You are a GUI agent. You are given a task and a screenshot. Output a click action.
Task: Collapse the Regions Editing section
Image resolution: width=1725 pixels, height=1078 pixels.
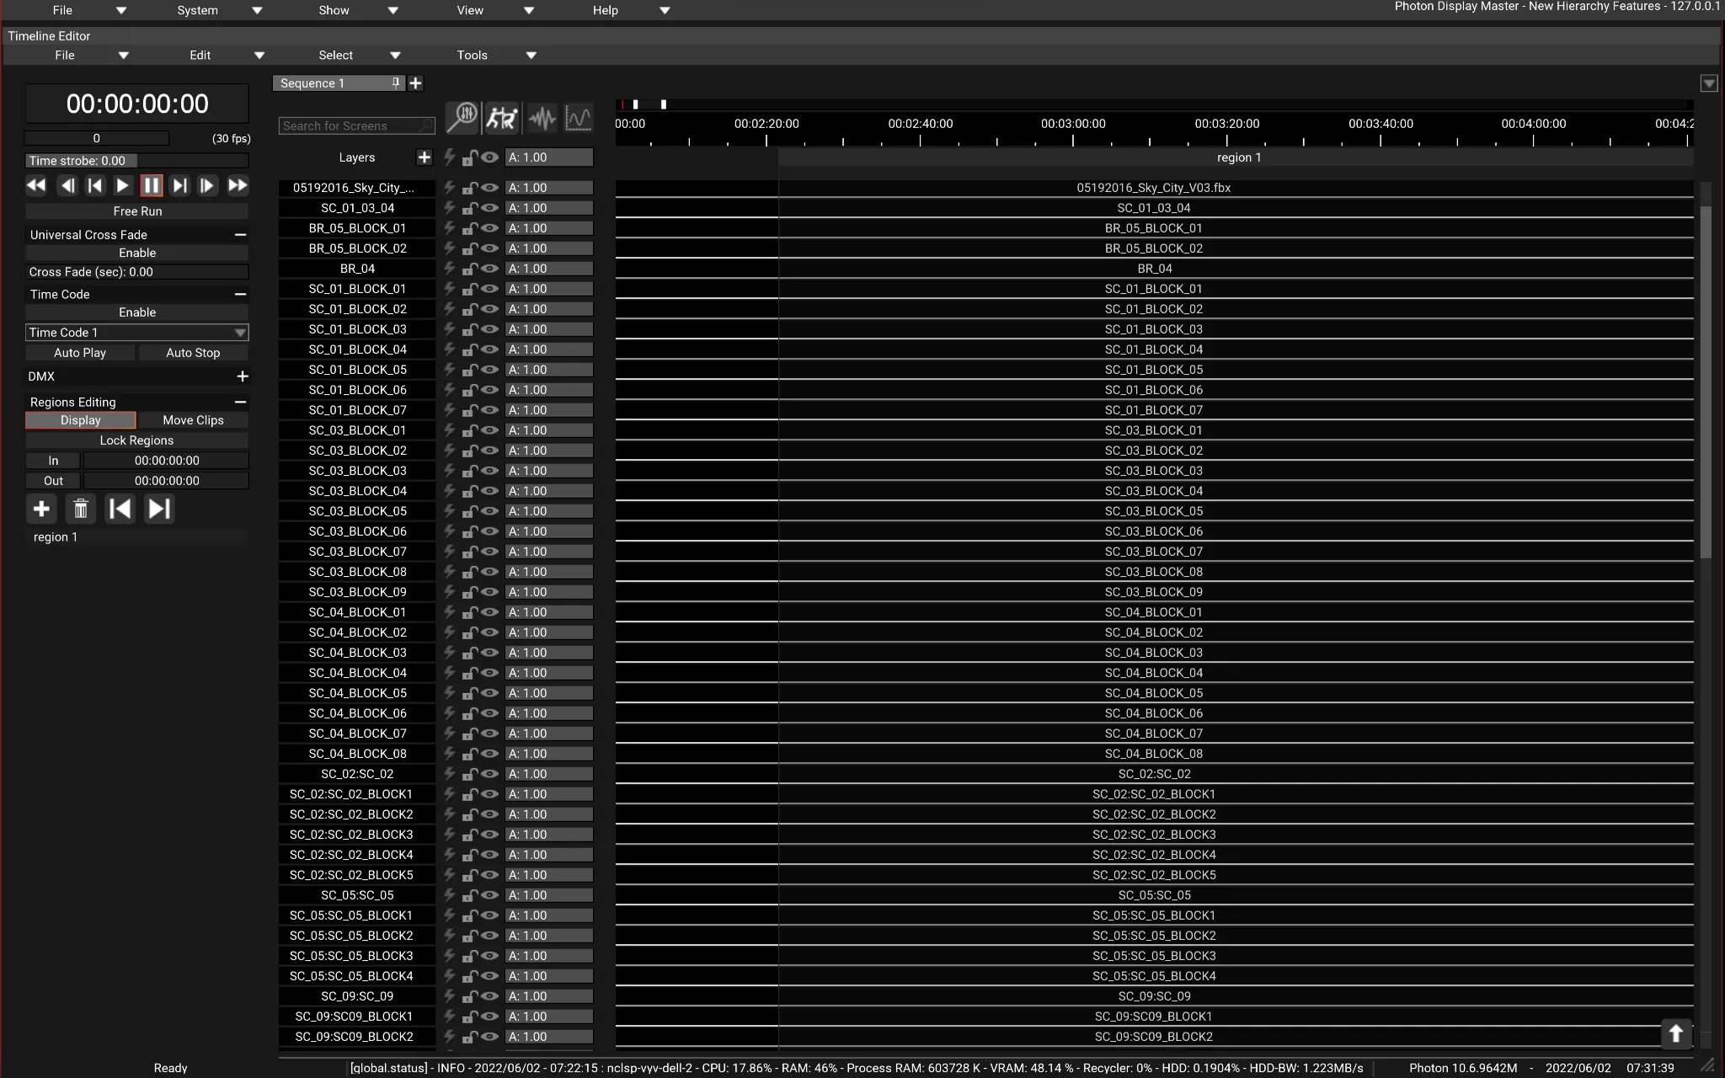tap(241, 403)
